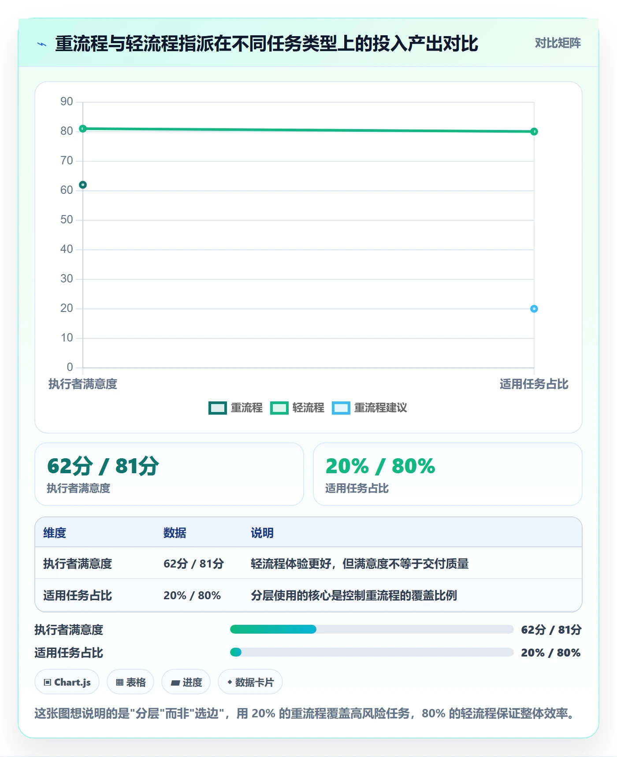
Task: Click the 轻流程 point at 81
Action: 83,129
